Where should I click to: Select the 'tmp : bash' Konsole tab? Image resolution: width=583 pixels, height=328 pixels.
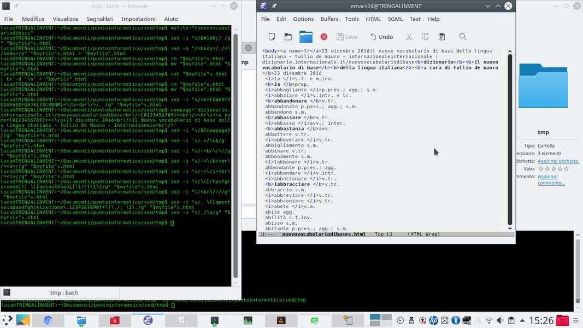click(63, 292)
